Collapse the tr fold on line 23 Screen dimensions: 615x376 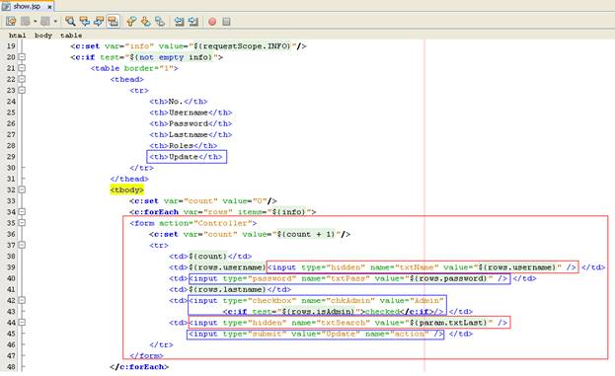tap(22, 90)
